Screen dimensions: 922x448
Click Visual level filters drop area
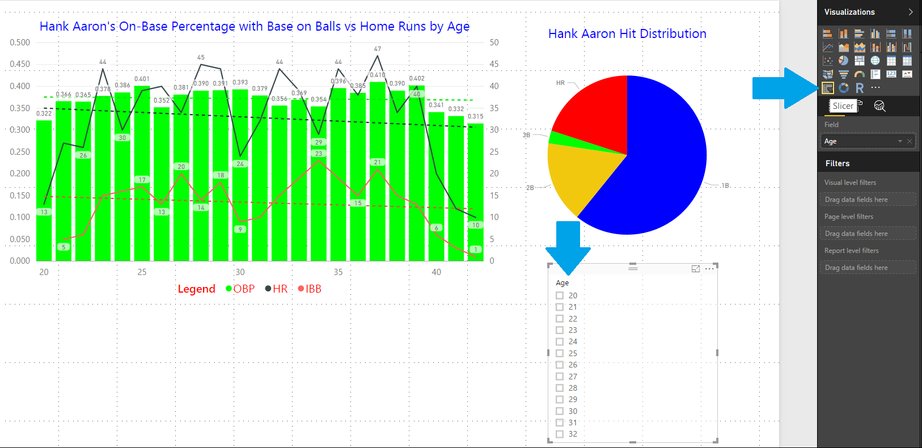coord(868,200)
